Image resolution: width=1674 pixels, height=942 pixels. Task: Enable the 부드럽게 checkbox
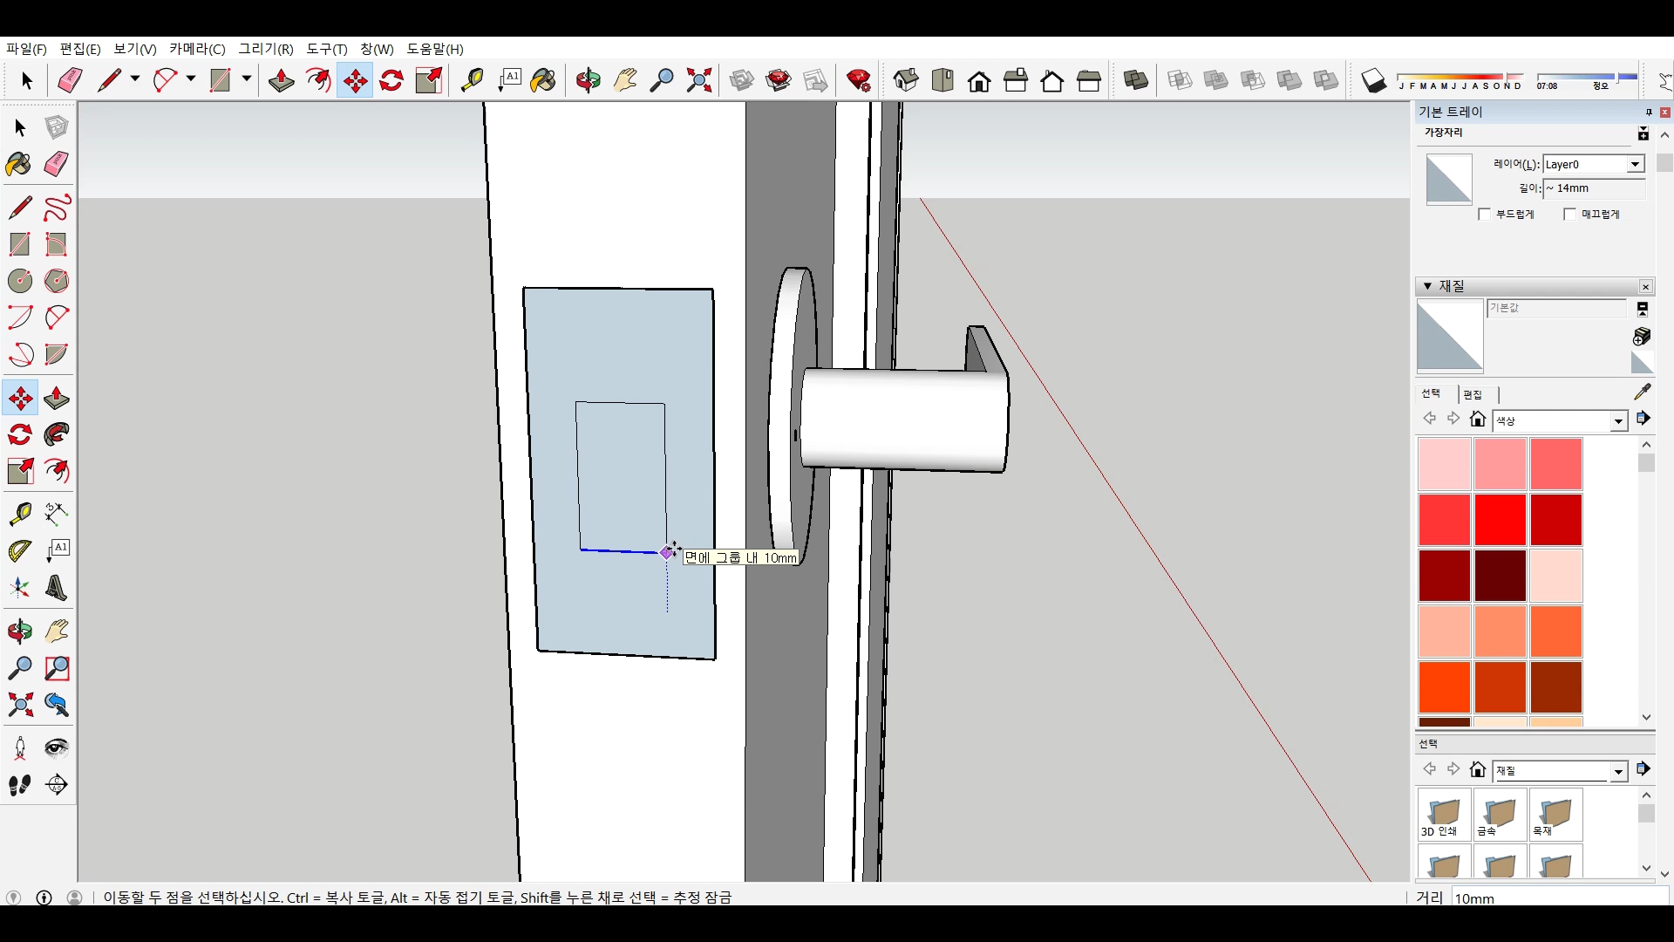1486,215
